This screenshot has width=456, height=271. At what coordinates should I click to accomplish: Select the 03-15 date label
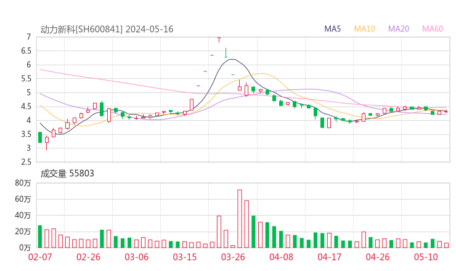[x=185, y=257]
